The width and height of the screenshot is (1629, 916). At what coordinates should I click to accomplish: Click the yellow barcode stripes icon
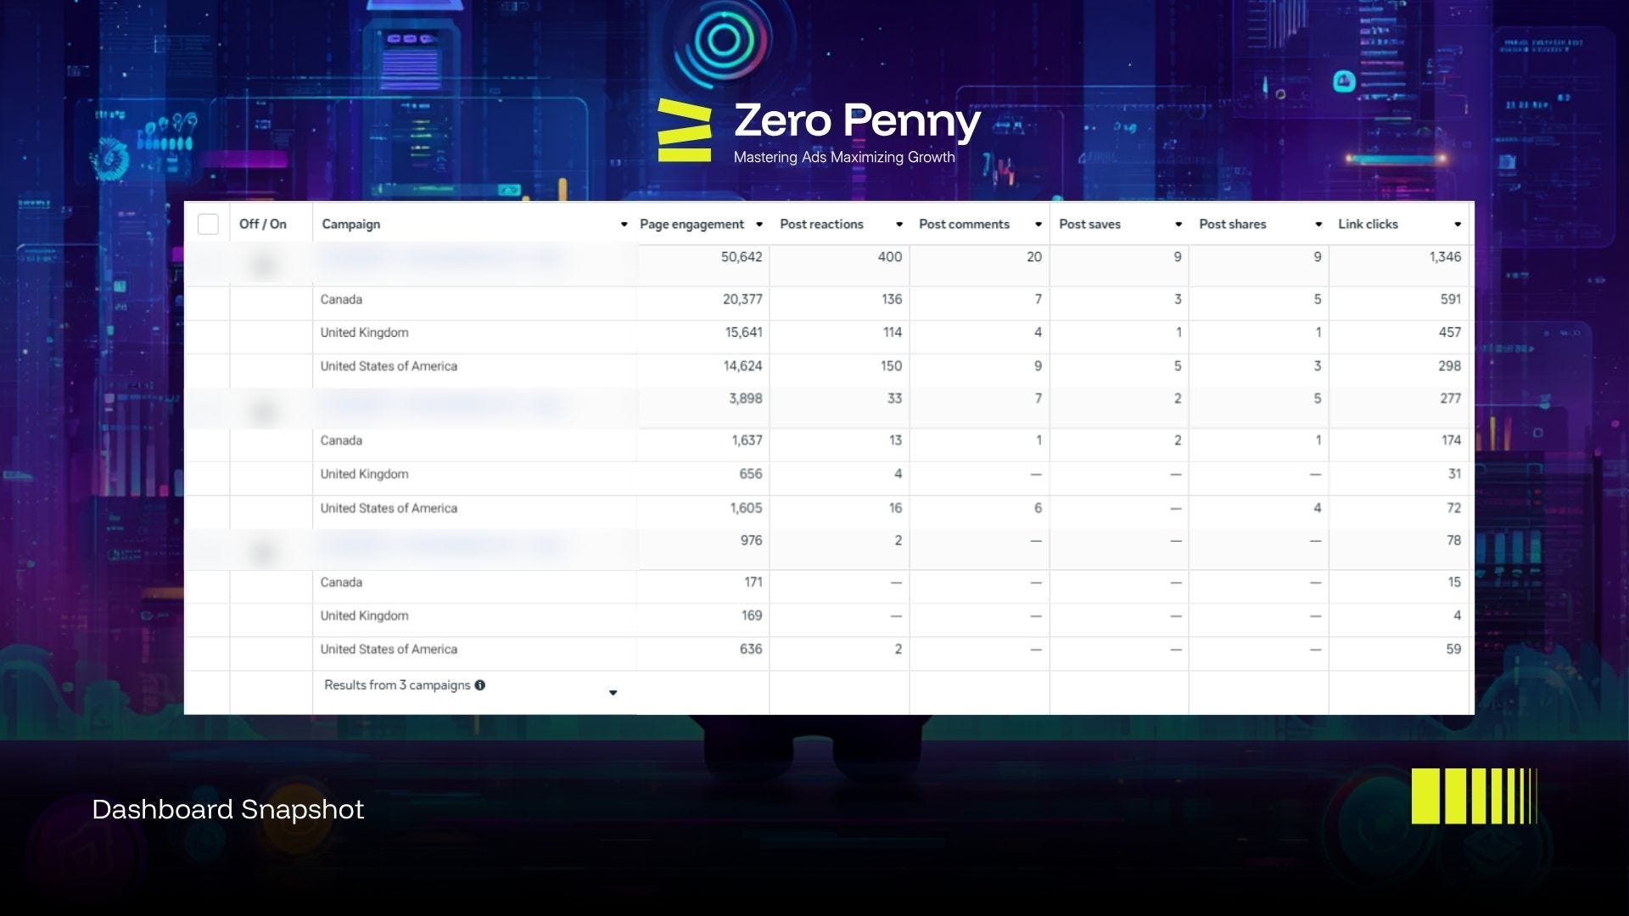[x=1474, y=796]
